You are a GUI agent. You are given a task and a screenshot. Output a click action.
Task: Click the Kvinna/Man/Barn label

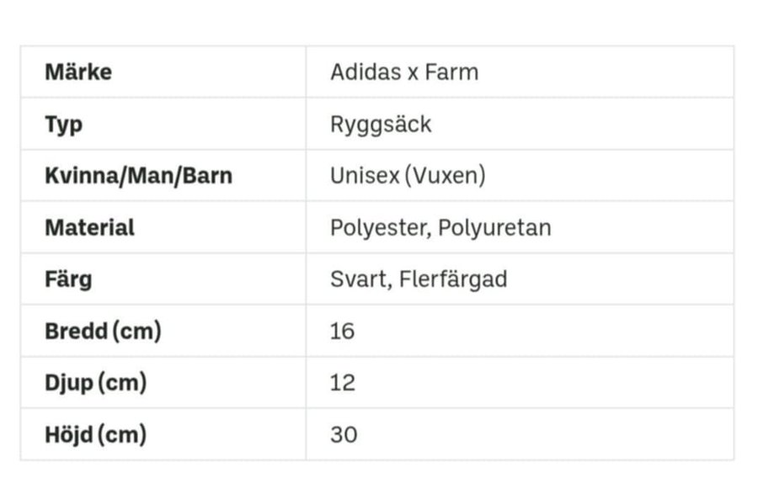(x=138, y=177)
